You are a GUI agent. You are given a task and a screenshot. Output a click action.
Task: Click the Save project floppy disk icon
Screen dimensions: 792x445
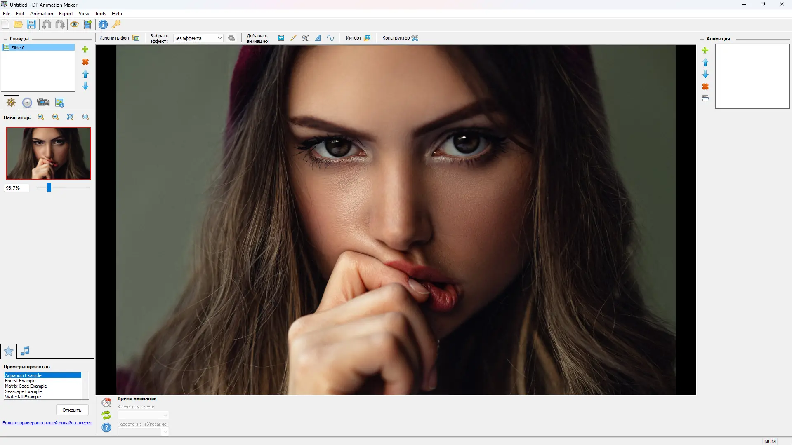tap(31, 24)
